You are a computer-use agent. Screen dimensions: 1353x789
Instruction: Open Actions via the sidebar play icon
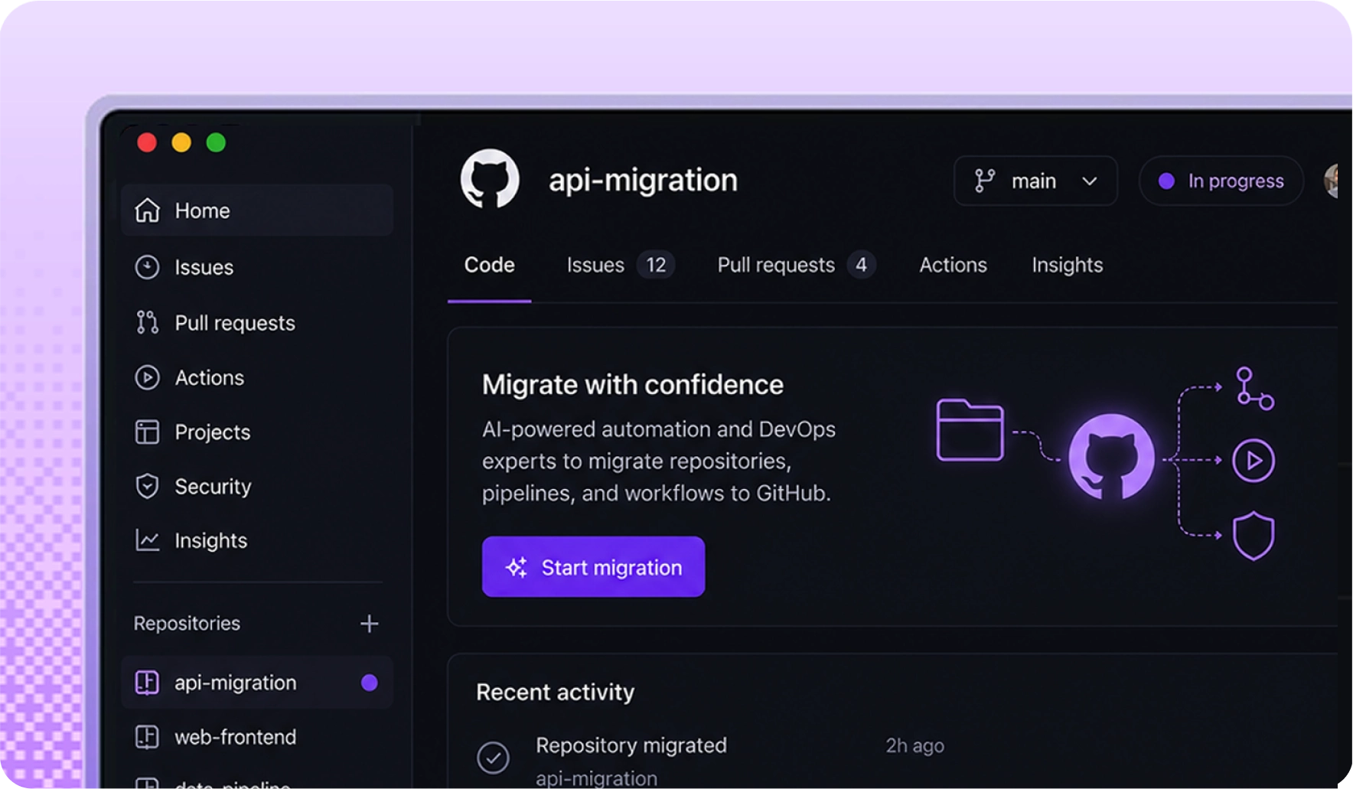pyautogui.click(x=147, y=377)
